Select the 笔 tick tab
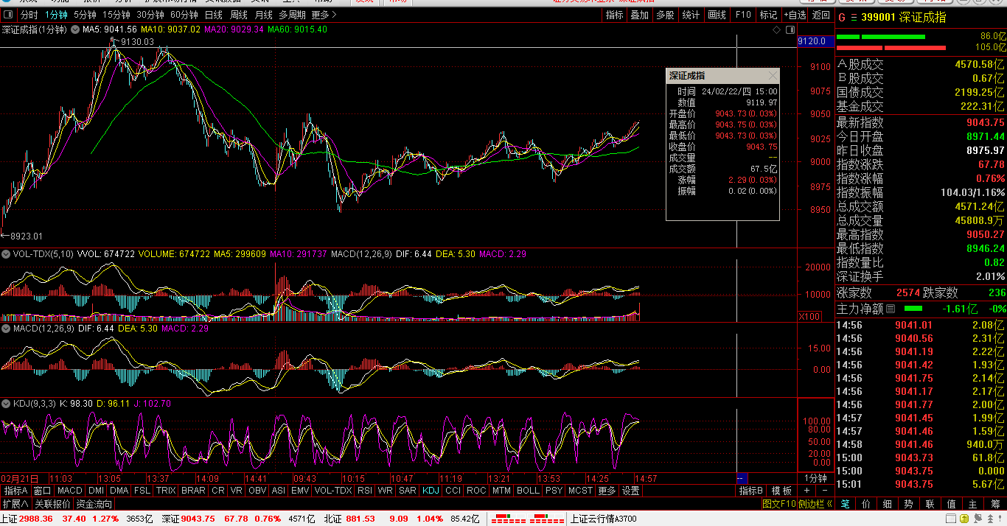The image size is (1007, 526). 846,505
